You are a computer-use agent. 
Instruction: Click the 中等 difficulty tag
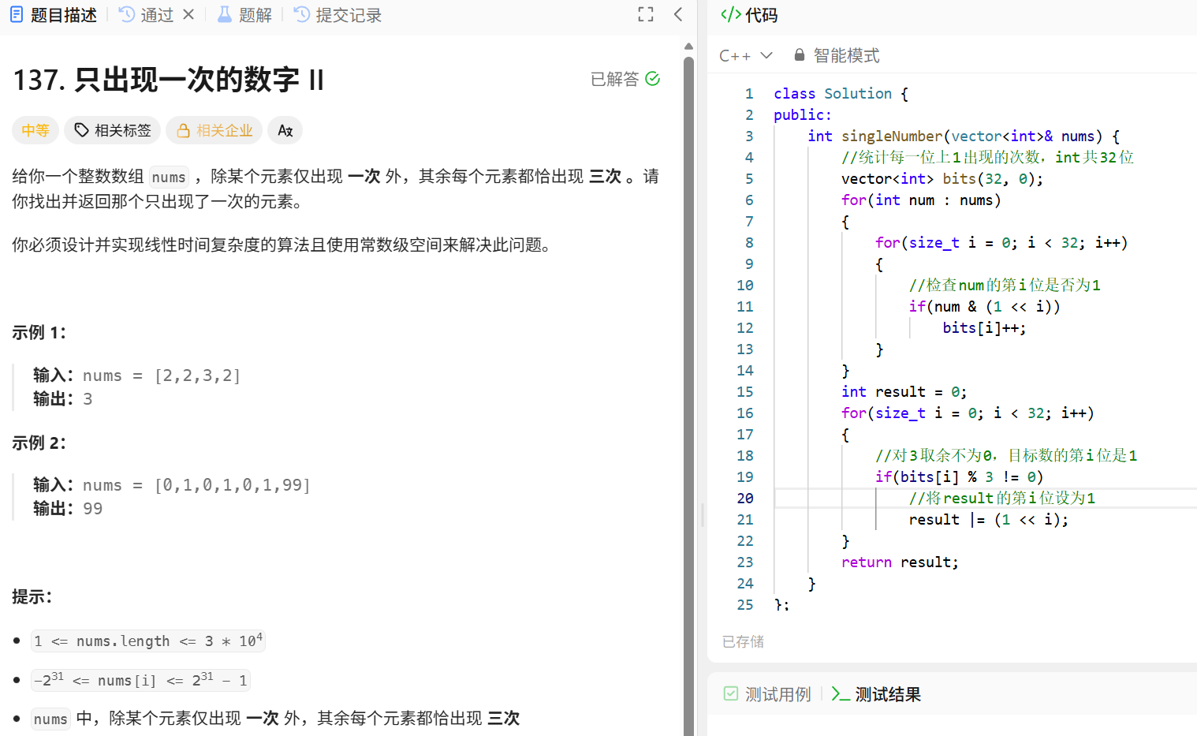[x=35, y=129]
